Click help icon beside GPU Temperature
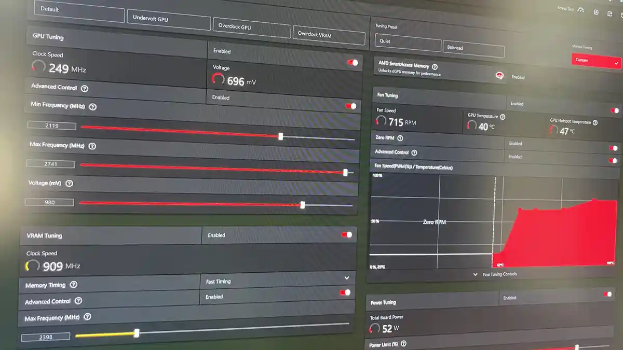The image size is (623, 350). click(x=503, y=117)
